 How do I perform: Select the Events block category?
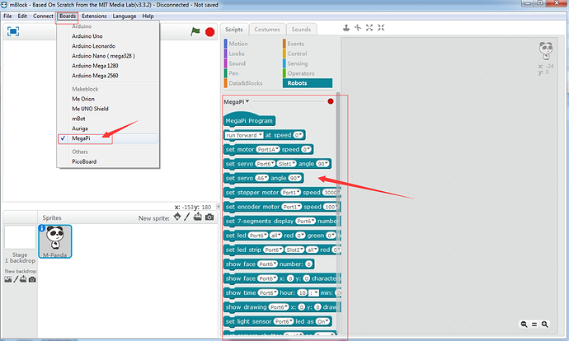[296, 44]
